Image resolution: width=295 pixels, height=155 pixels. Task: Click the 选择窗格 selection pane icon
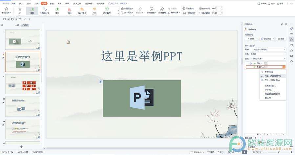[x=246, y=29]
